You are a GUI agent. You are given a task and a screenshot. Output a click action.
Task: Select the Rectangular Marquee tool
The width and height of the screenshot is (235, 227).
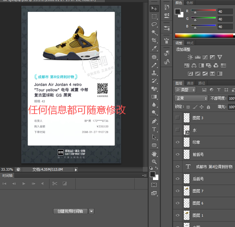[x=154, y=16]
